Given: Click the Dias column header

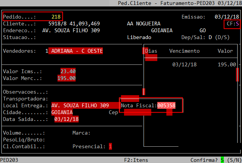Looking at the screenshot, I should [151, 51].
